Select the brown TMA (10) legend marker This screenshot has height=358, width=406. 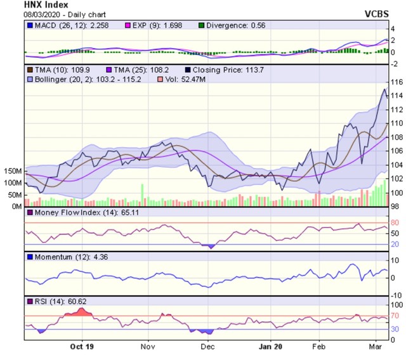[x=29, y=67]
